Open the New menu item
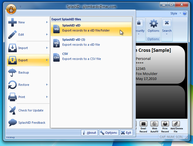The width and height of the screenshot is (193, 146). pyautogui.click(x=28, y=22)
